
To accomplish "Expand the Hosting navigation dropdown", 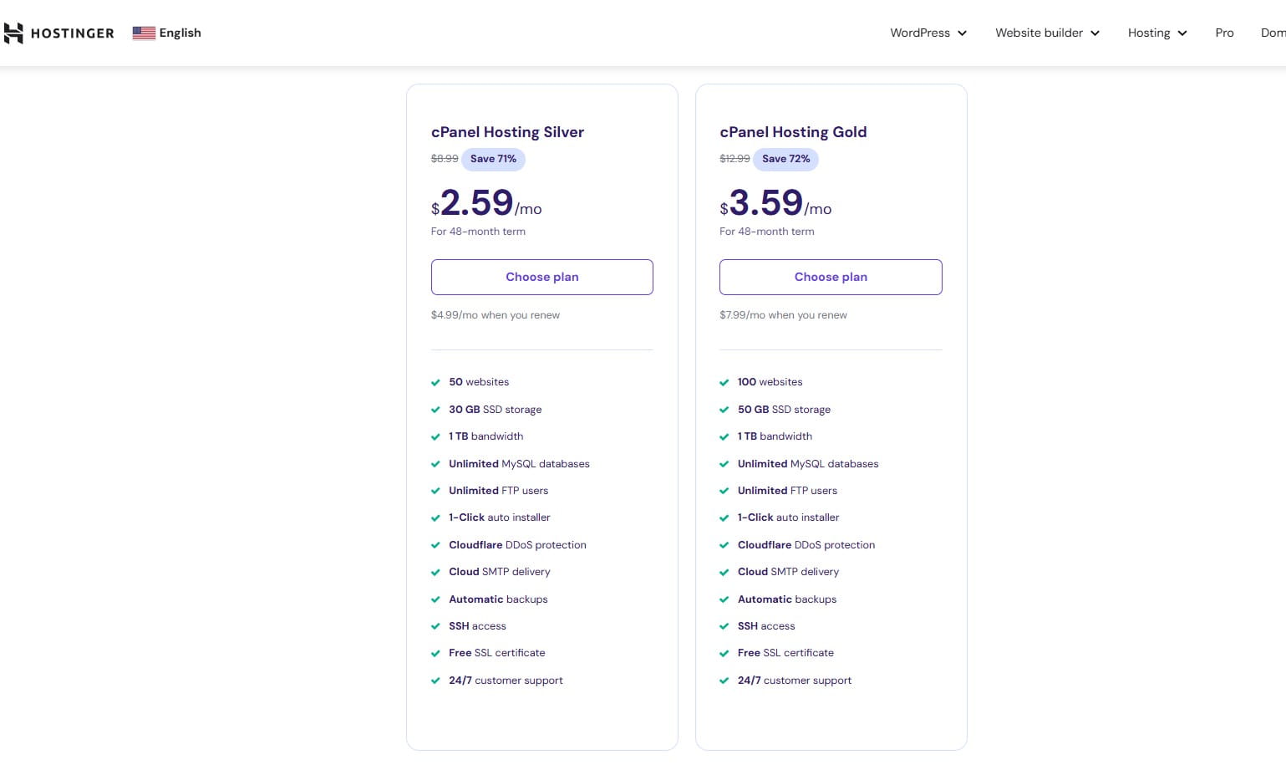I will (x=1156, y=33).
